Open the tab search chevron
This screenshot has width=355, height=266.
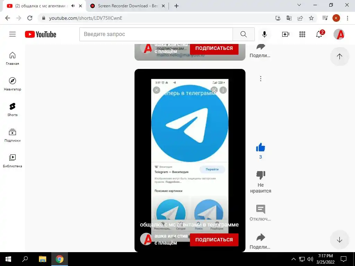299,5
